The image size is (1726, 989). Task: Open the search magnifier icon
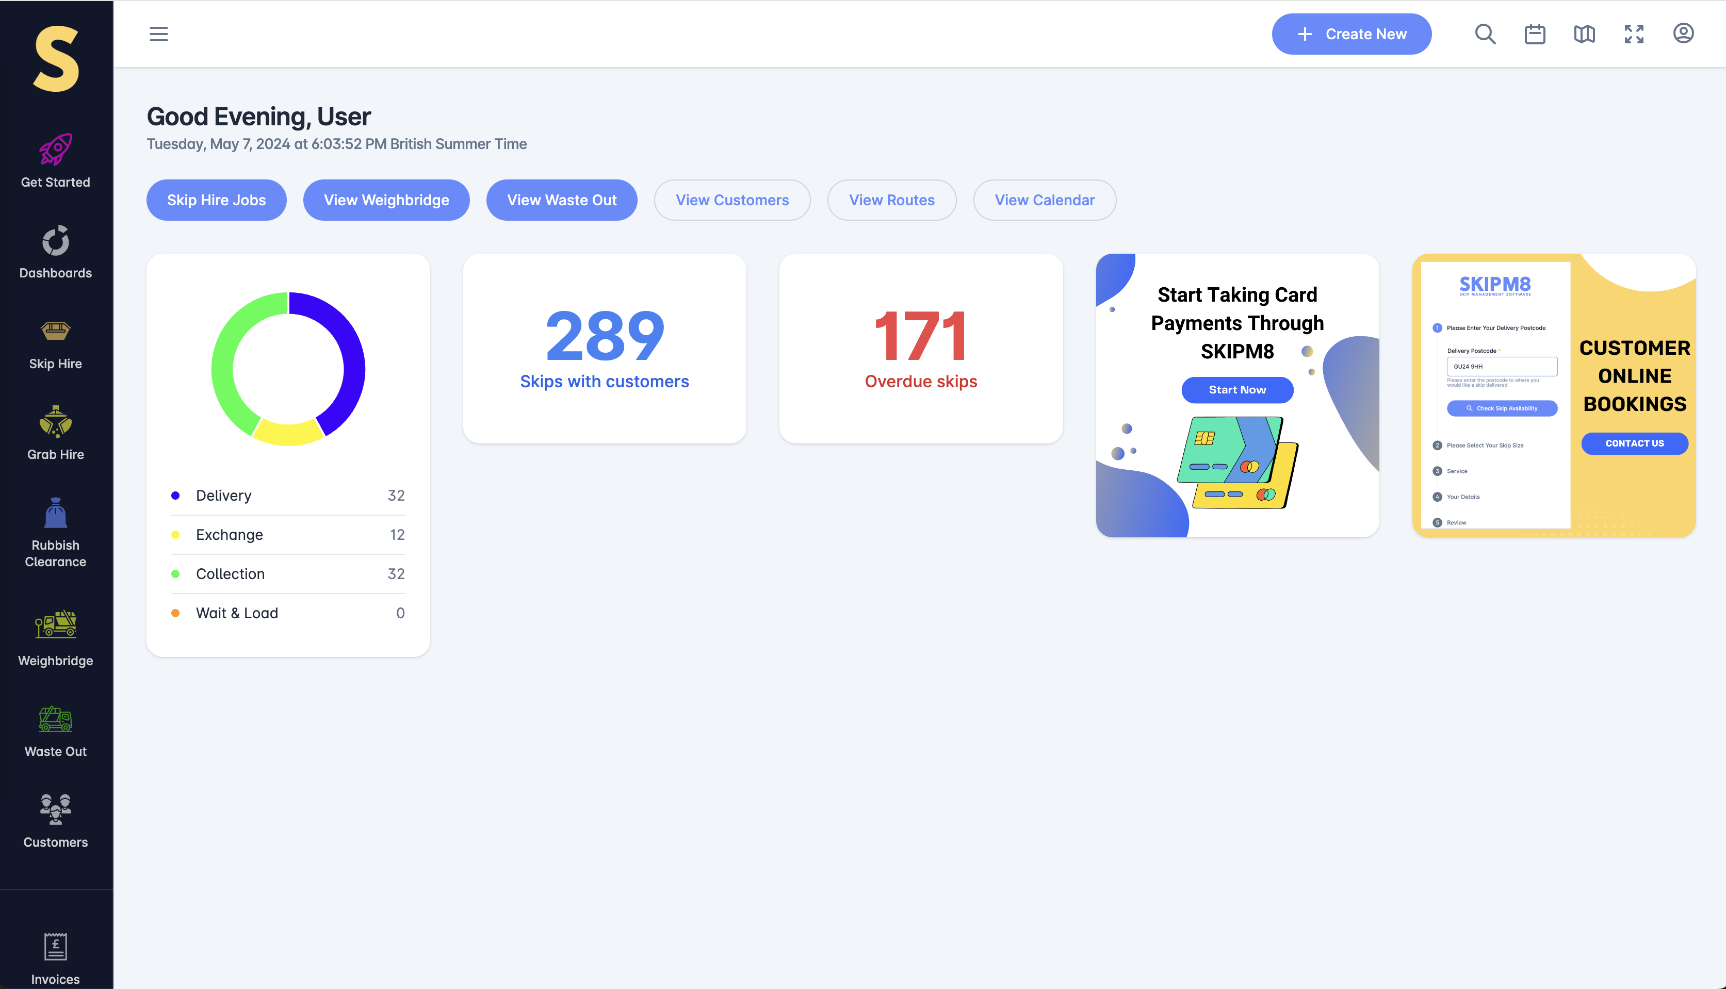click(1485, 34)
